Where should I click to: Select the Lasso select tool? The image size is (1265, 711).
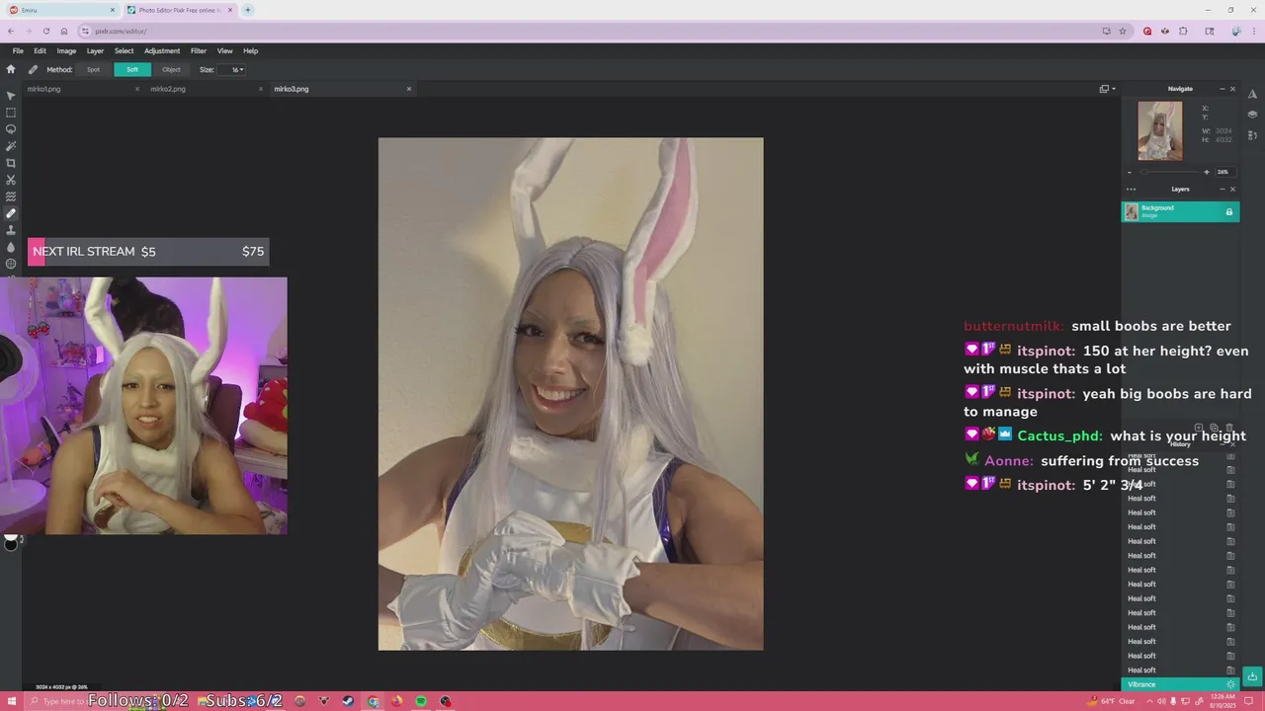[x=11, y=129]
